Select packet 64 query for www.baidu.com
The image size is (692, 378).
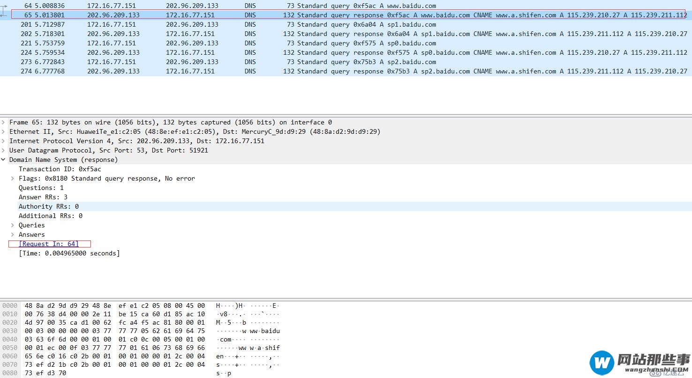point(346,6)
